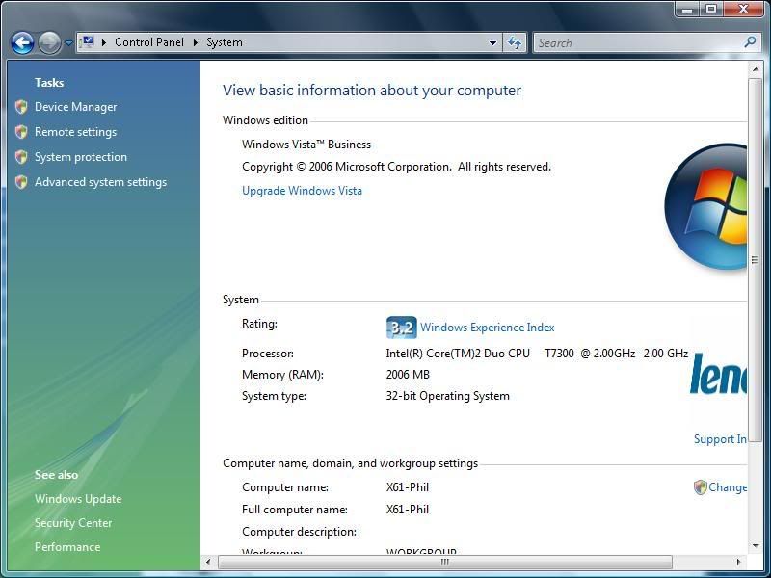The height and width of the screenshot is (578, 771).
Task: Click the horizontal scrollbar thumb
Action: click(445, 562)
